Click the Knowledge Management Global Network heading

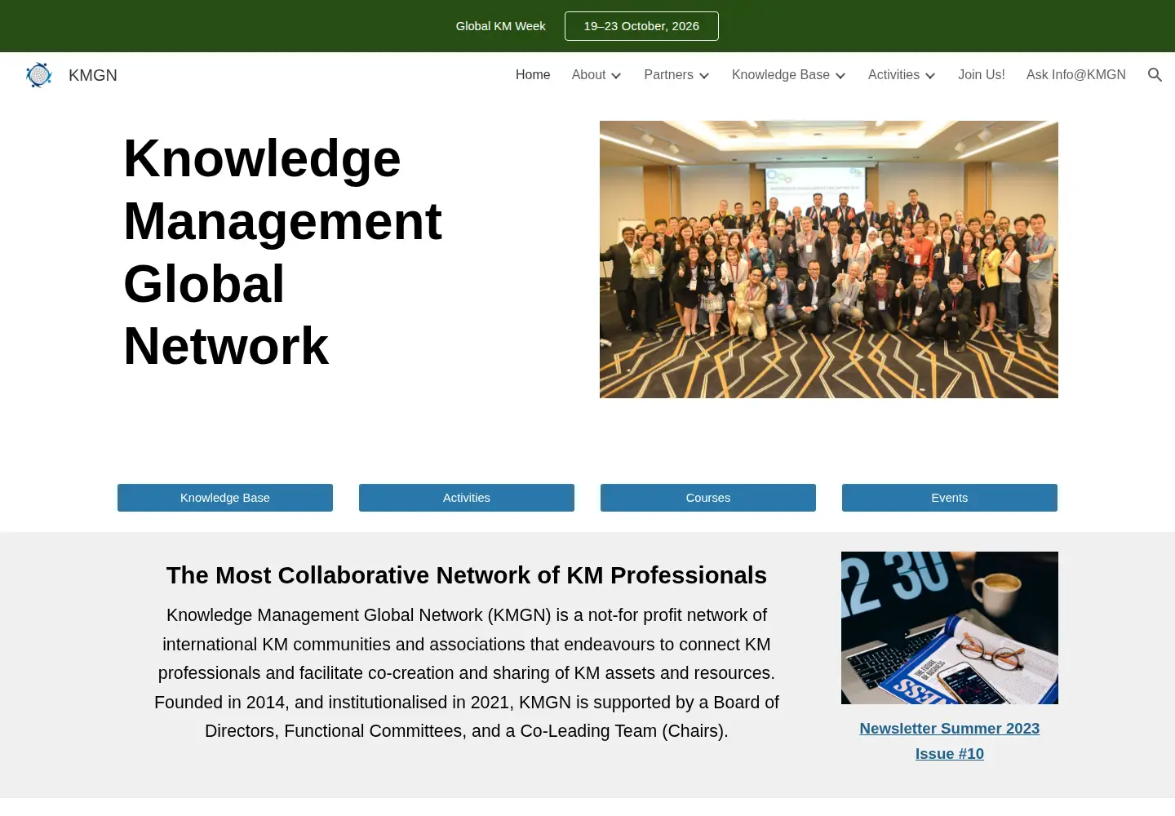pos(283,252)
